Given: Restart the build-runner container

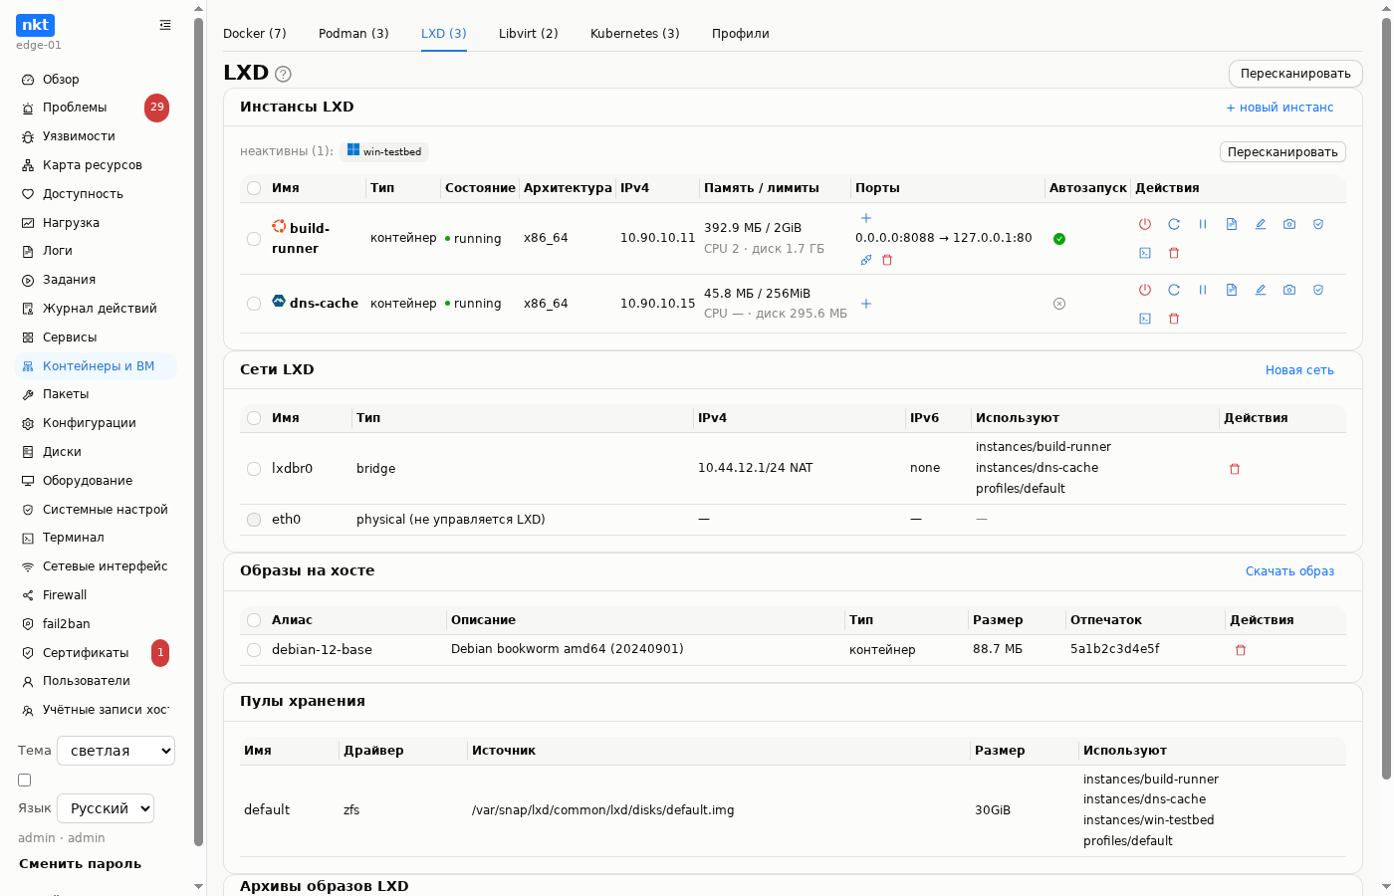Looking at the screenshot, I should pyautogui.click(x=1174, y=224).
